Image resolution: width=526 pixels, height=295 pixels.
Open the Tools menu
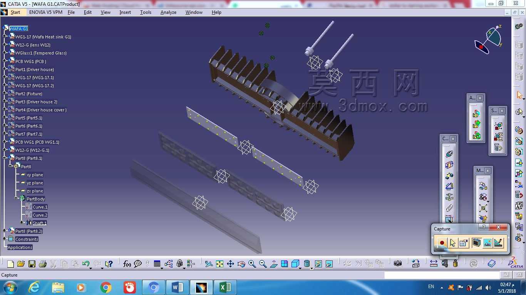coord(146,12)
